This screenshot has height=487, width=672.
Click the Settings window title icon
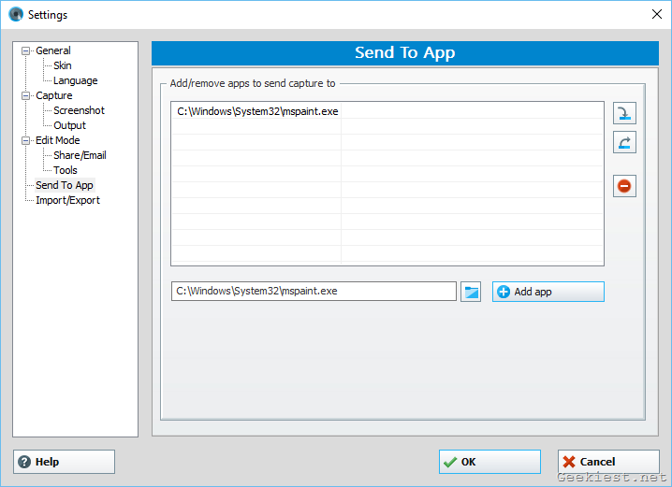(15, 15)
